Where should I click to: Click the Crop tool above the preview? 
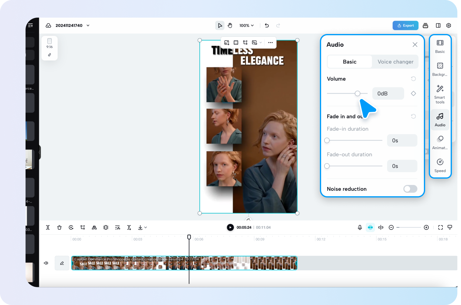point(245,43)
